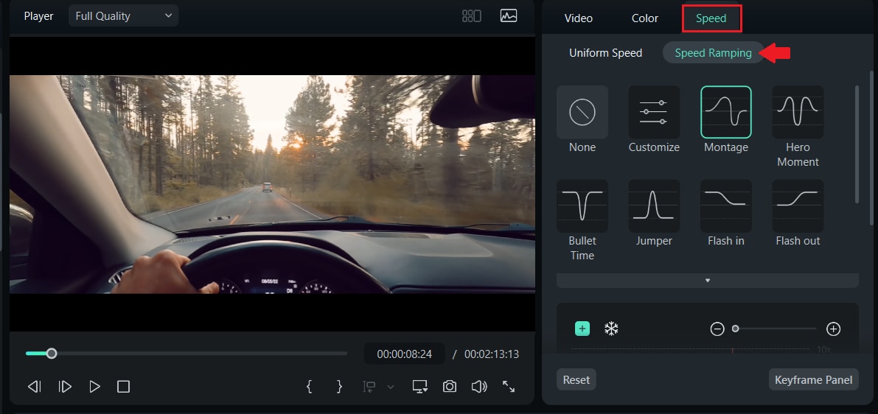Set mark out with right brace
Viewport: 878px width, 414px height.
click(x=339, y=387)
